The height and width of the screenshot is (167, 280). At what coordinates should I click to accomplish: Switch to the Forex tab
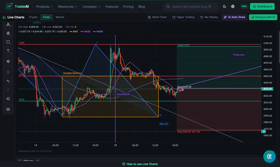(47, 17)
